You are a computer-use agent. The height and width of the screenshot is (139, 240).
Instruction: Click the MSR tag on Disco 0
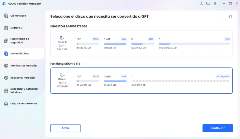[123, 39]
